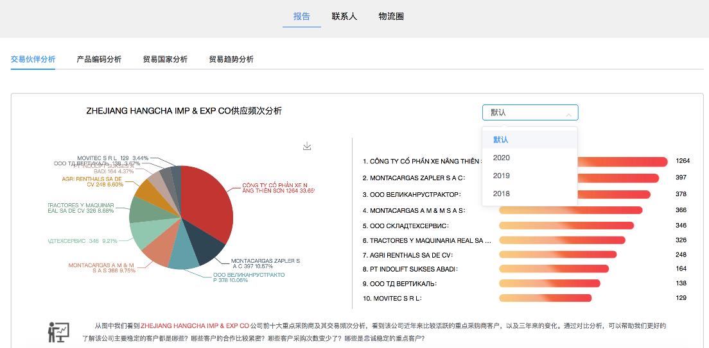Click the PT INDOLIFT SUKSES ABADI bar
Screen dimensions: 709x348
[x=554, y=269]
